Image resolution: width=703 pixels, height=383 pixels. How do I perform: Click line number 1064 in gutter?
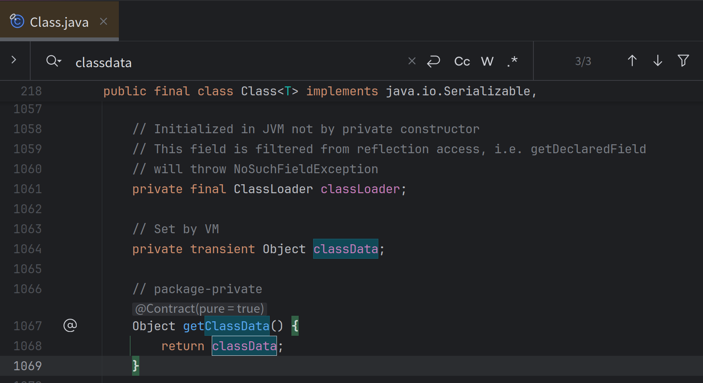tap(28, 249)
